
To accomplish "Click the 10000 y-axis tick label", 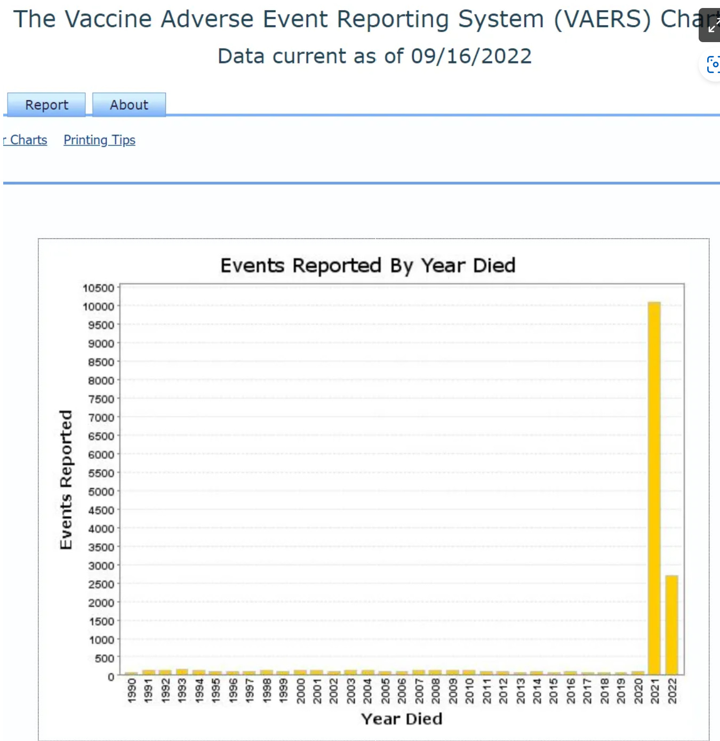I will click(x=99, y=307).
